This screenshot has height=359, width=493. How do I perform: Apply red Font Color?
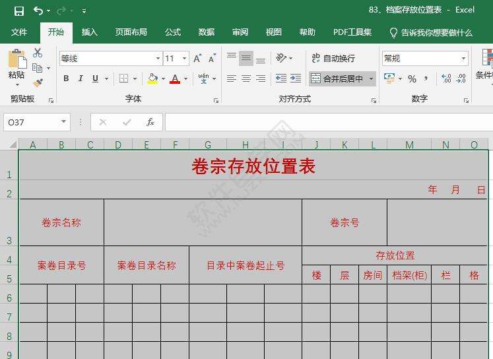click(x=175, y=79)
